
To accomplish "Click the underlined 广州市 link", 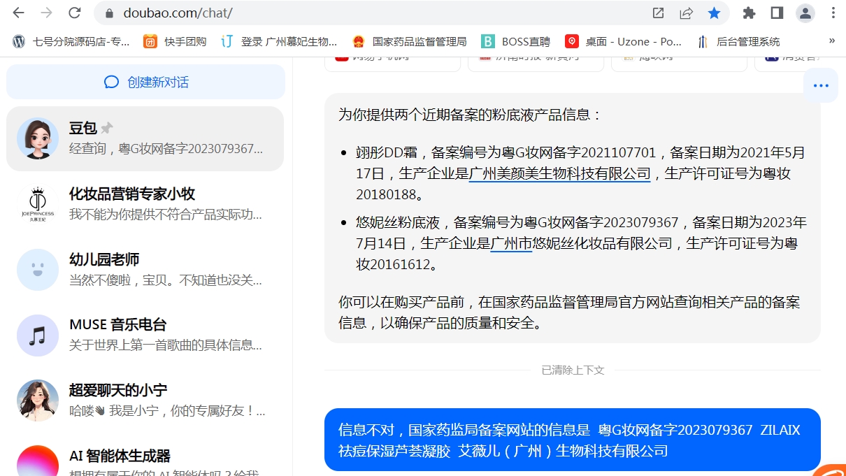I will tap(511, 243).
